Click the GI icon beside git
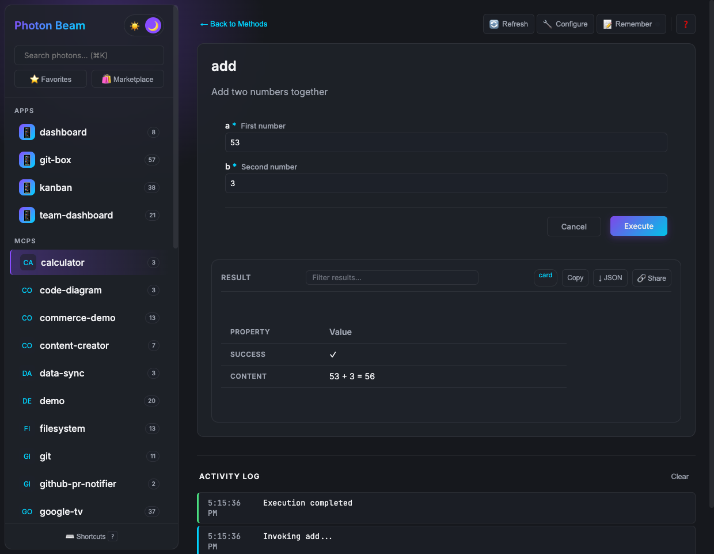The height and width of the screenshot is (554, 714). pyautogui.click(x=27, y=456)
